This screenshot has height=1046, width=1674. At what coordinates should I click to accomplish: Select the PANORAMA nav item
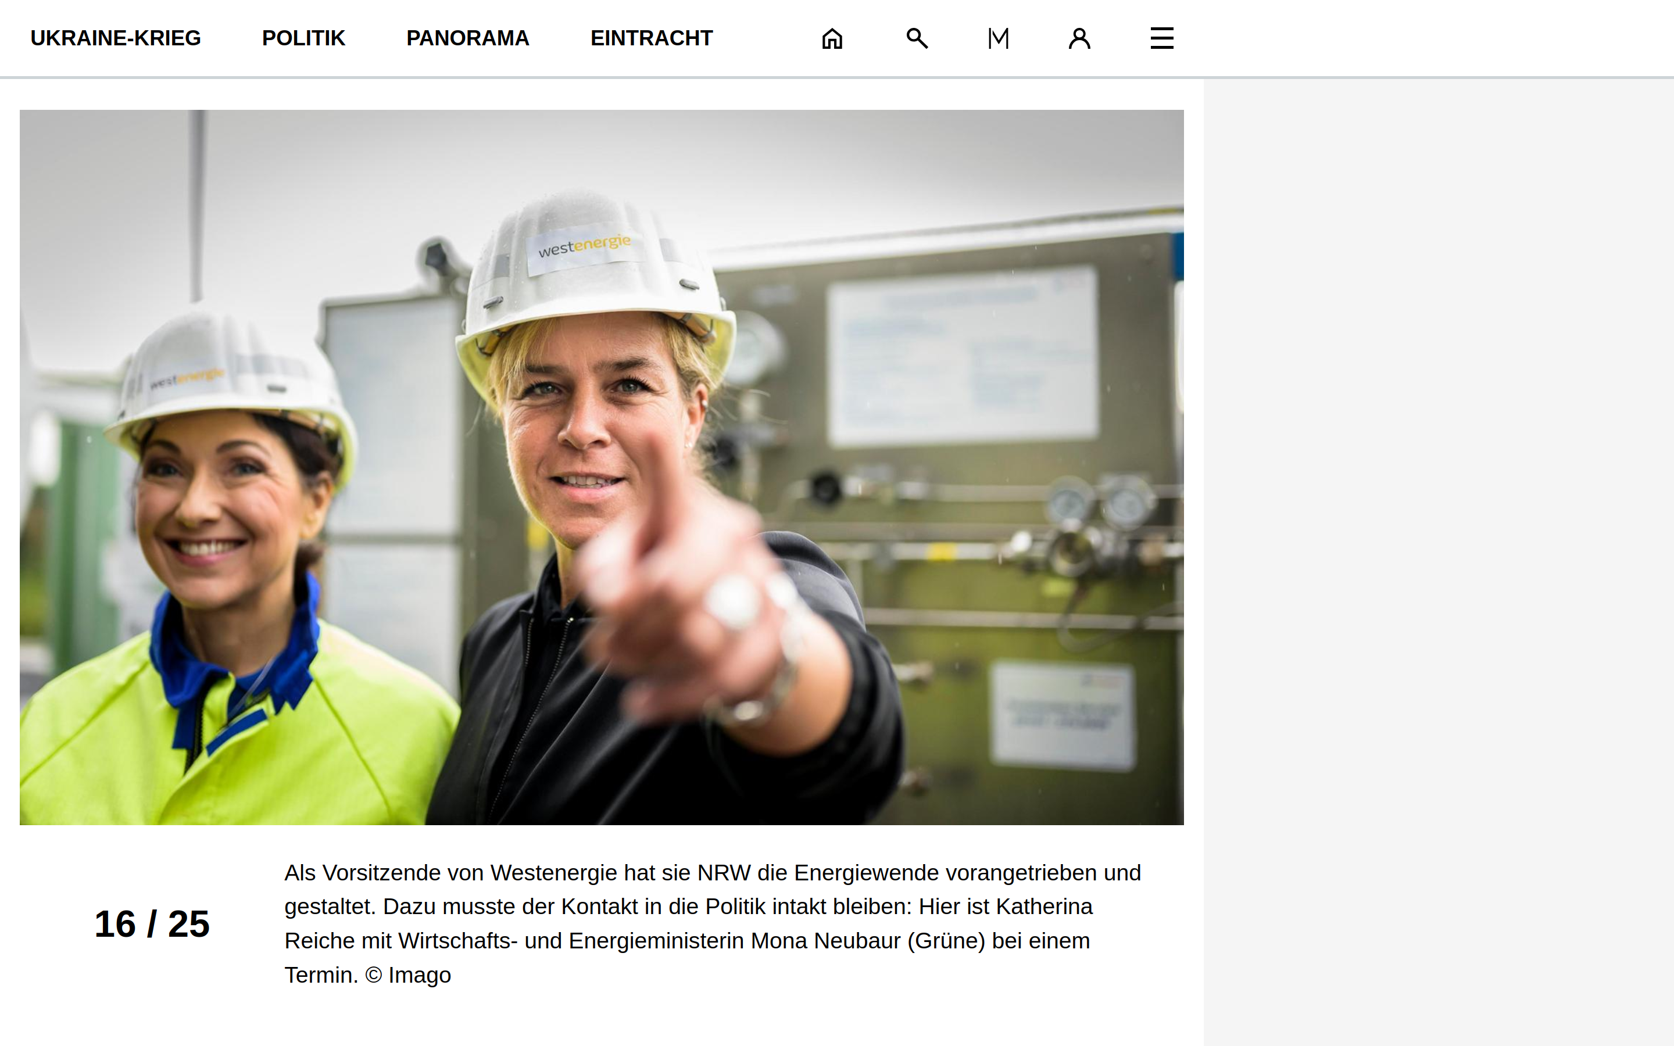click(467, 38)
